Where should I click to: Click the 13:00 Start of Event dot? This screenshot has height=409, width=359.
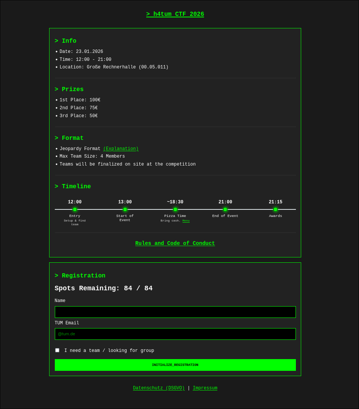tap(125, 209)
